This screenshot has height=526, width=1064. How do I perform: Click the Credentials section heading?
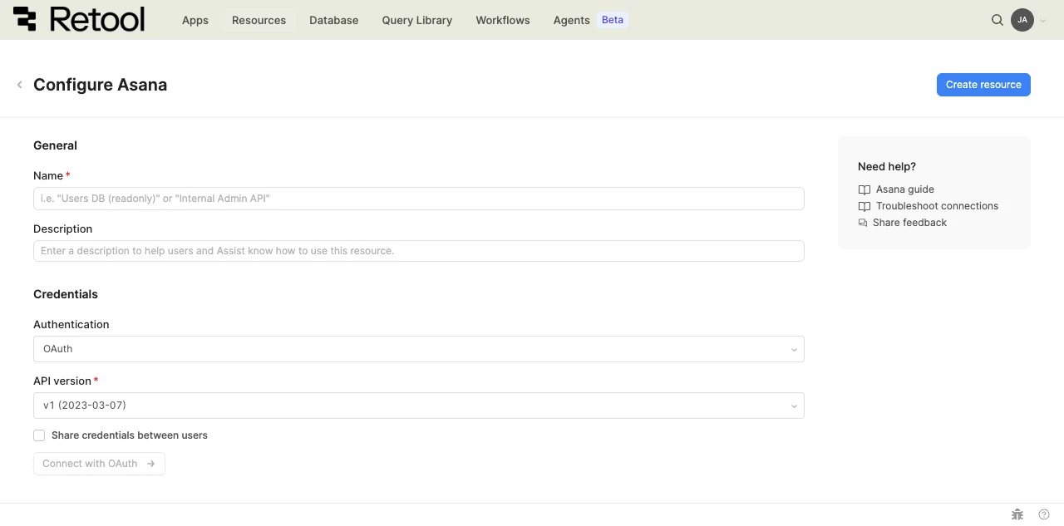click(66, 294)
